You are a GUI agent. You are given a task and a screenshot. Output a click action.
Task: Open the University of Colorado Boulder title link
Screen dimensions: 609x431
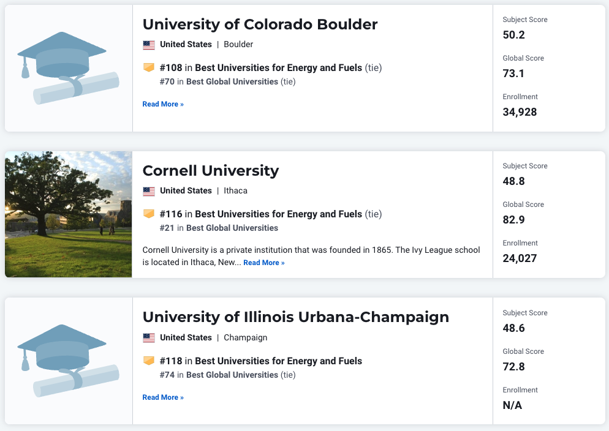tap(260, 24)
